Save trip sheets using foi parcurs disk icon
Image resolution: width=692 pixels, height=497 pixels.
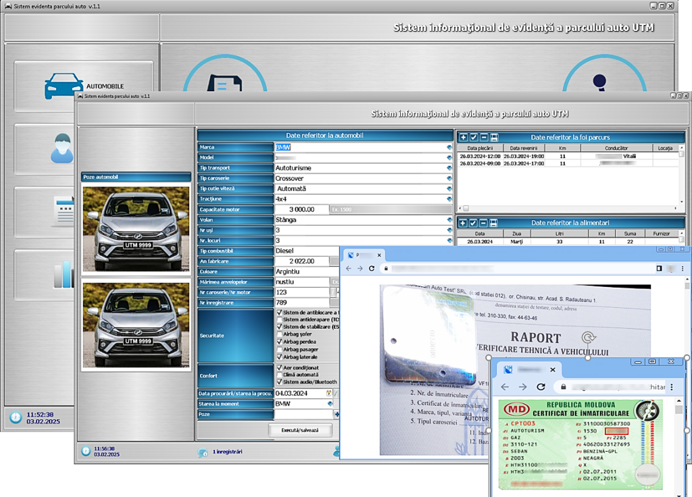tap(494, 137)
